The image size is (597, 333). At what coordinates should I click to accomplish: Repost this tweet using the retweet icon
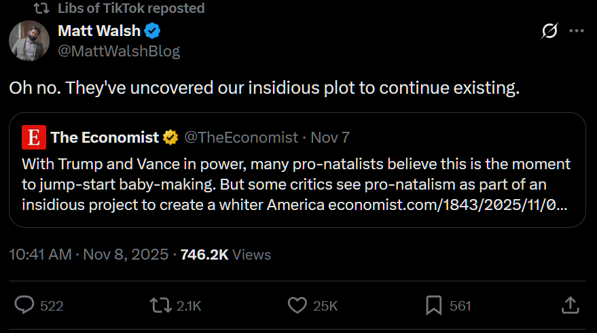[x=160, y=305]
